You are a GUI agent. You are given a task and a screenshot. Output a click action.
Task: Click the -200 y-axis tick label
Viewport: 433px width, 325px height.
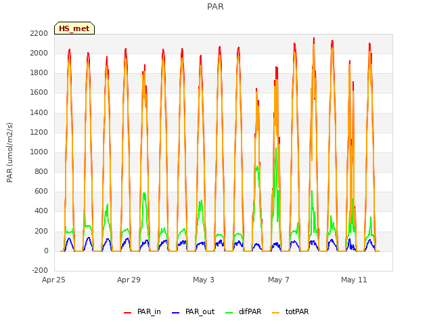(40, 270)
